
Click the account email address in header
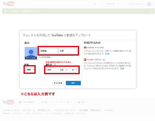pos(137,4)
